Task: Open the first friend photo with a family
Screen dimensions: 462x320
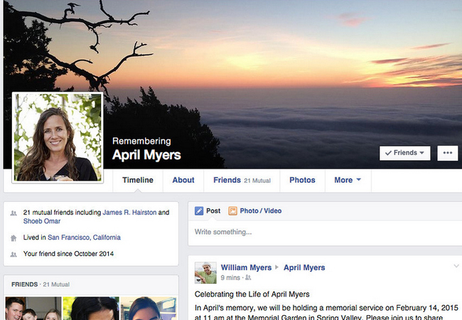Action: [33, 308]
